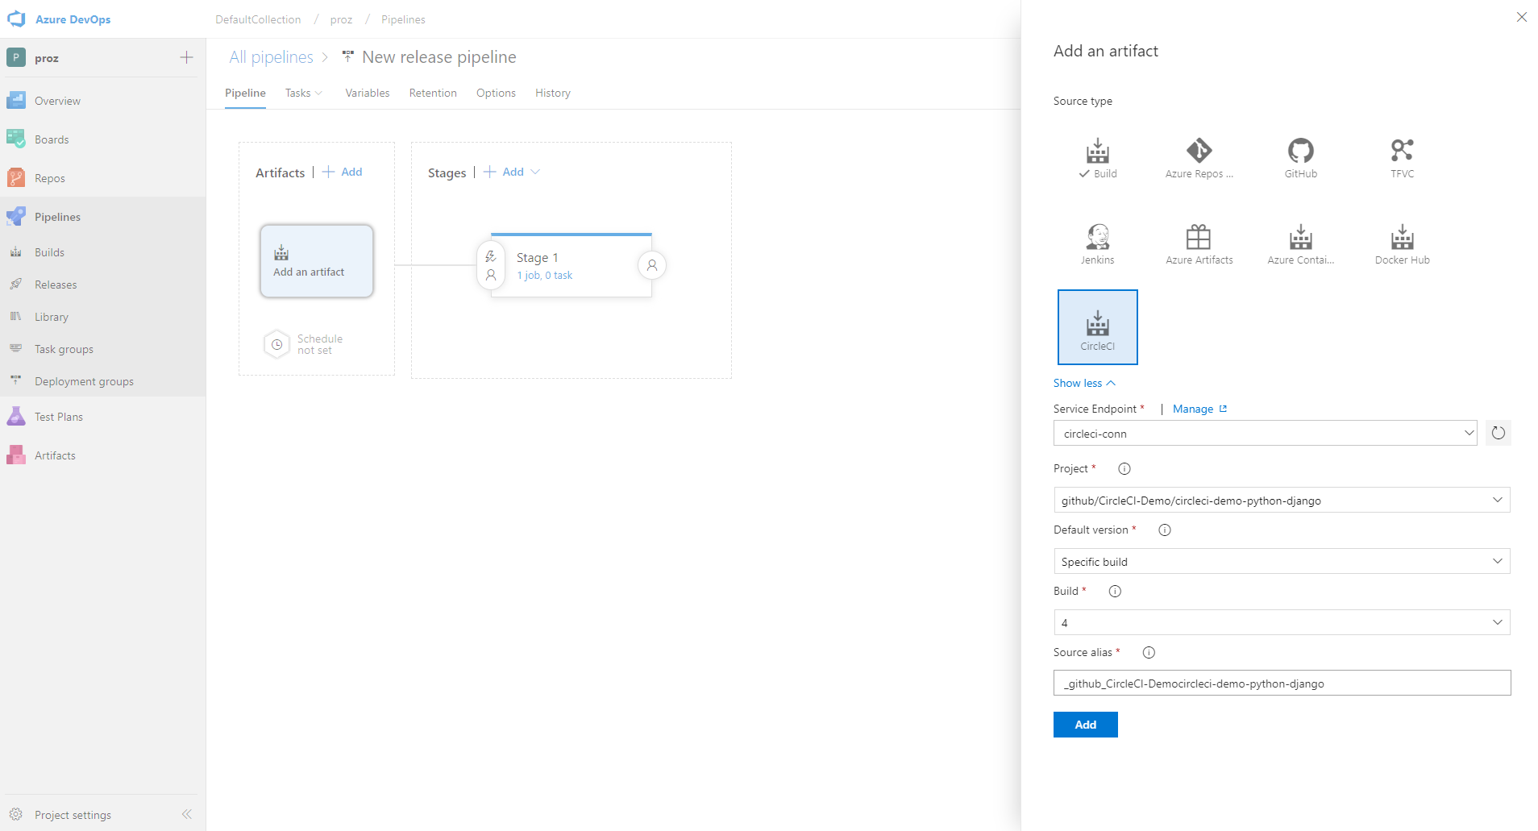Click the blue Add button
This screenshot has width=1538, height=831.
point(1085,725)
